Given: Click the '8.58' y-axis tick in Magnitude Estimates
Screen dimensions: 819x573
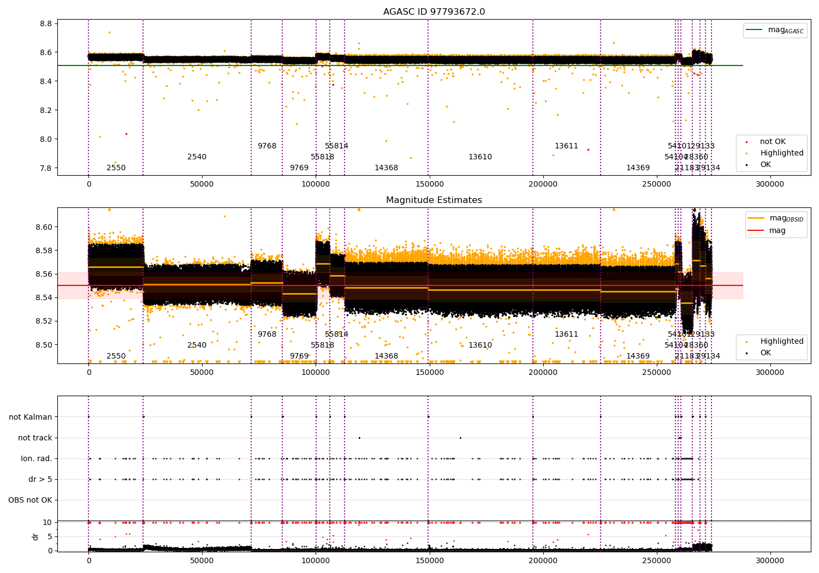Looking at the screenshot, I should (44, 251).
